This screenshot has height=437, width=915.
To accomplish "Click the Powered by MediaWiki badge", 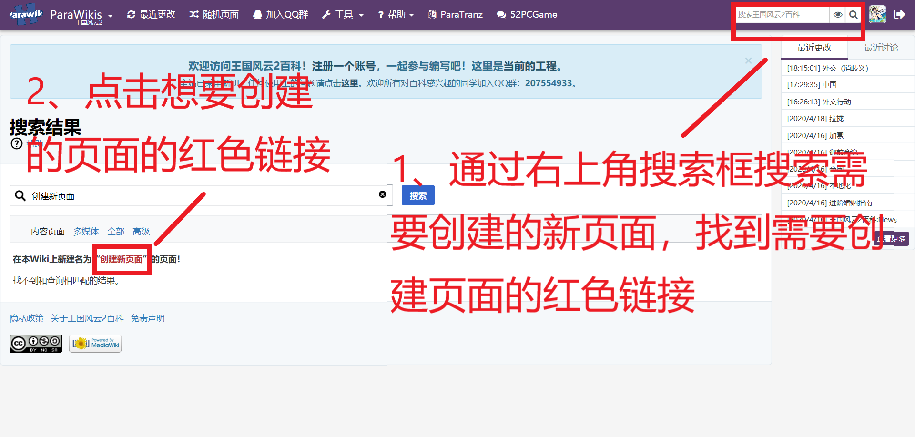I will click(x=95, y=343).
